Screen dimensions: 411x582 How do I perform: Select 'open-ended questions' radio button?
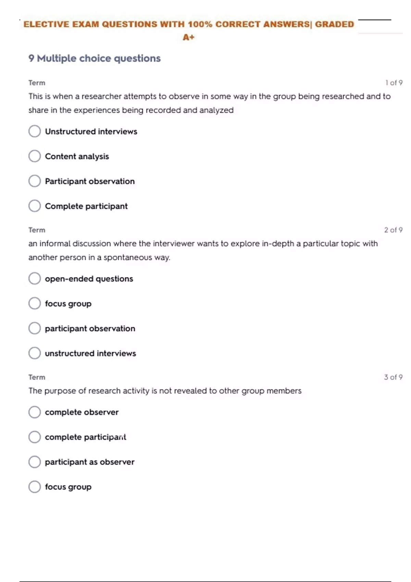point(35,279)
